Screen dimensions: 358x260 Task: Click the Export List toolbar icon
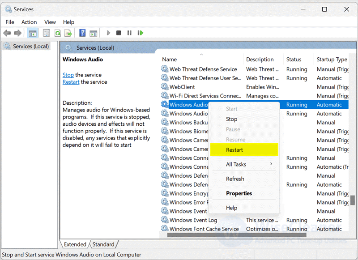[x=68, y=33]
